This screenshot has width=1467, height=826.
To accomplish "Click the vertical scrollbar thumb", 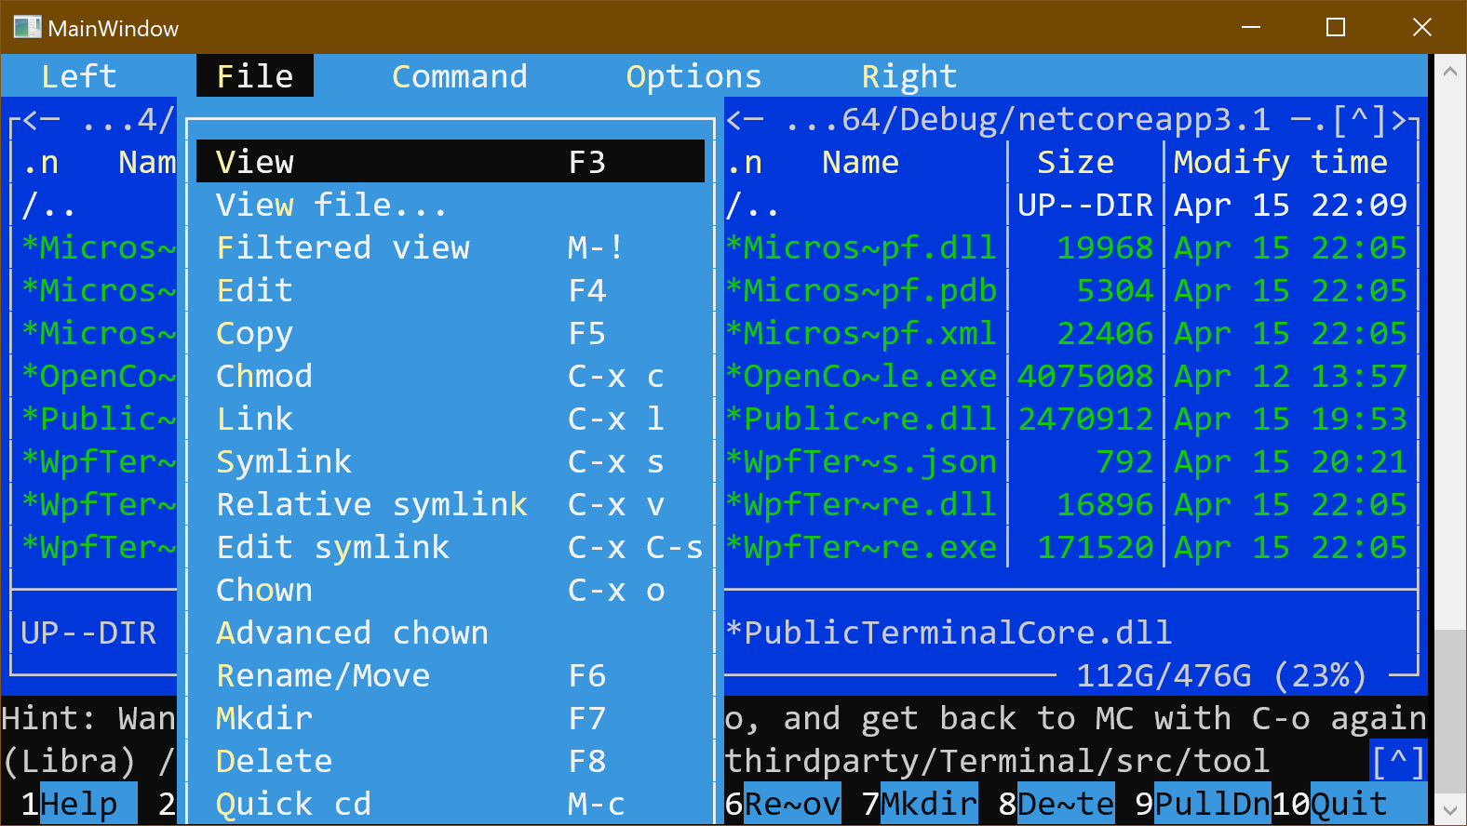I will pyautogui.click(x=1449, y=710).
